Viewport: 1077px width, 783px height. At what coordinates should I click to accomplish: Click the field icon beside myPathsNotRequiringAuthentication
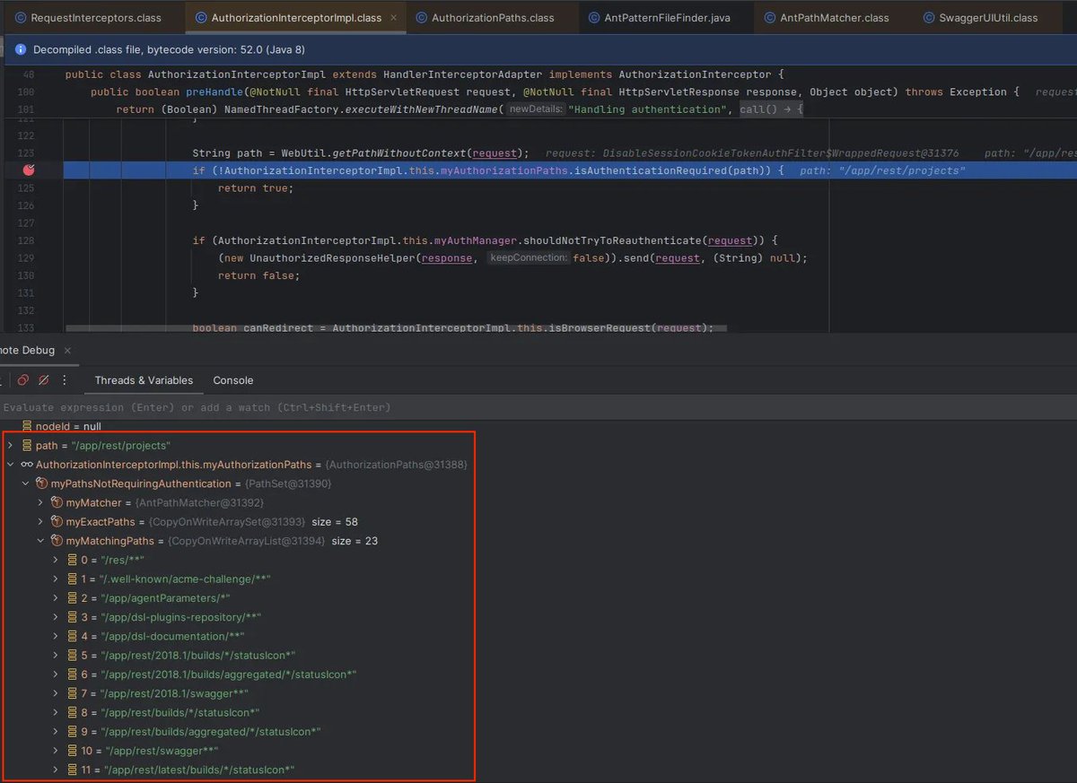(41, 483)
